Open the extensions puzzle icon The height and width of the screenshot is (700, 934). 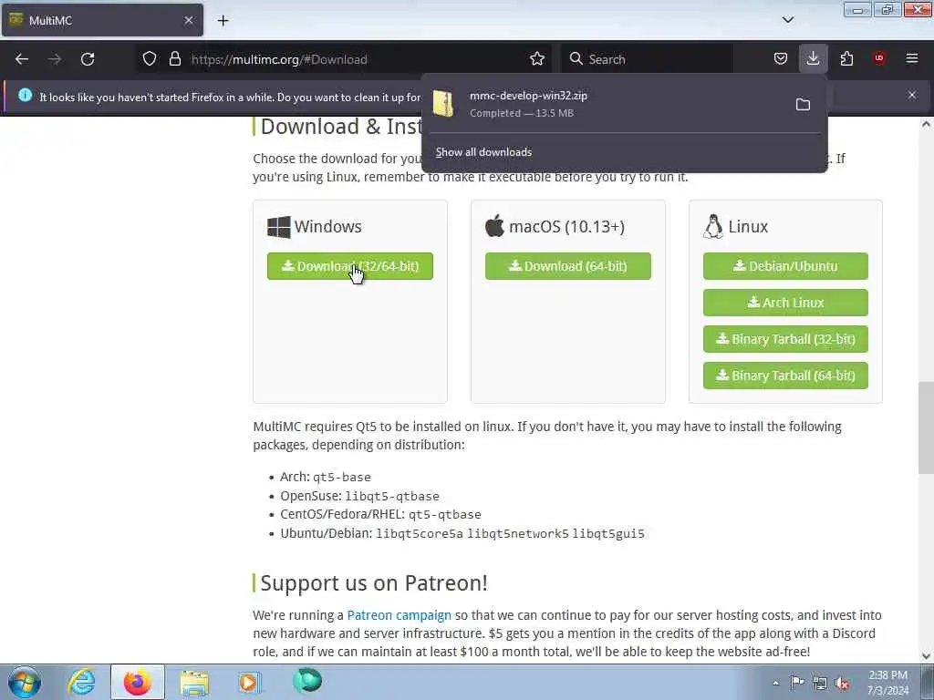[846, 59]
